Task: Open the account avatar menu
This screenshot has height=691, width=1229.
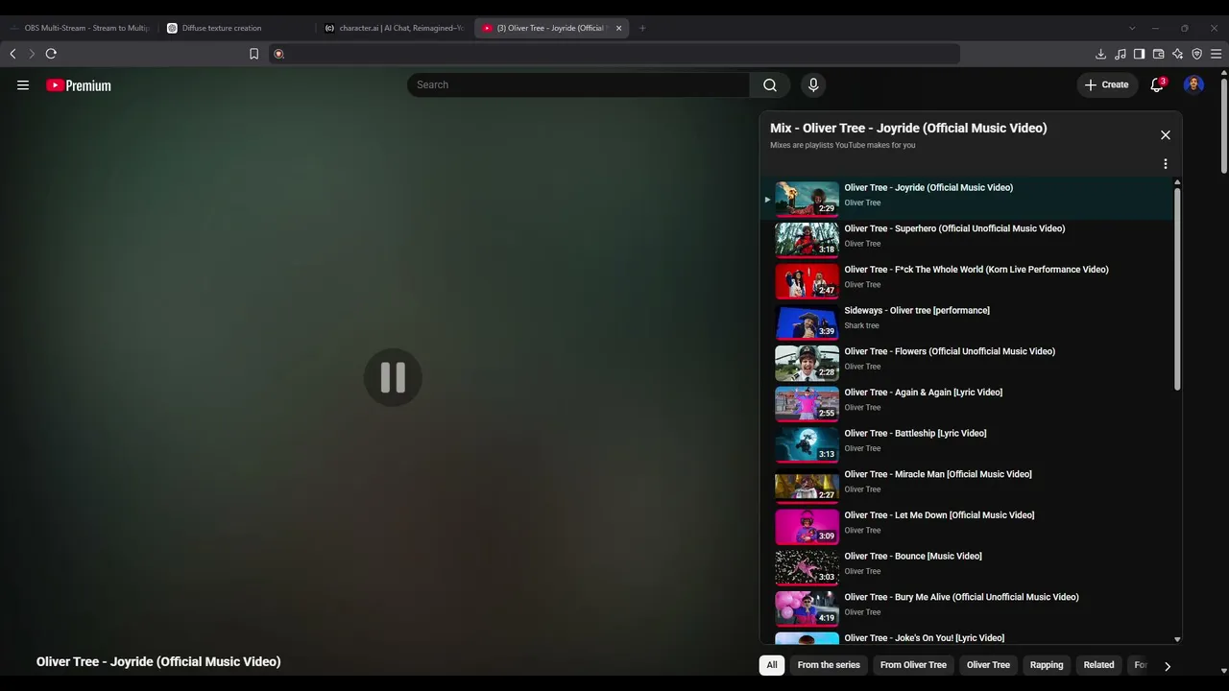Action: click(1193, 85)
